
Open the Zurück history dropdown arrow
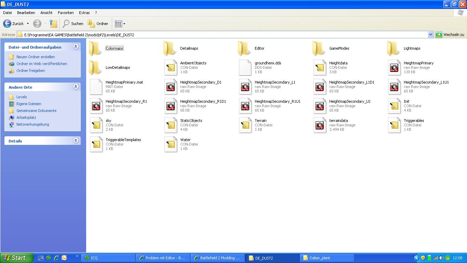pyautogui.click(x=28, y=24)
